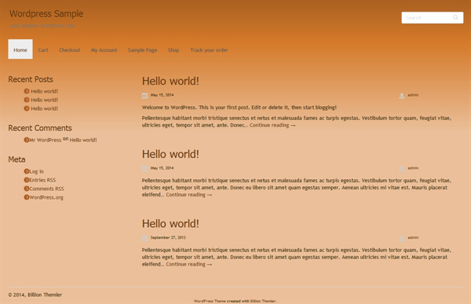471x304 pixels.
Task: Open admin author link on second post
Action: click(413, 168)
